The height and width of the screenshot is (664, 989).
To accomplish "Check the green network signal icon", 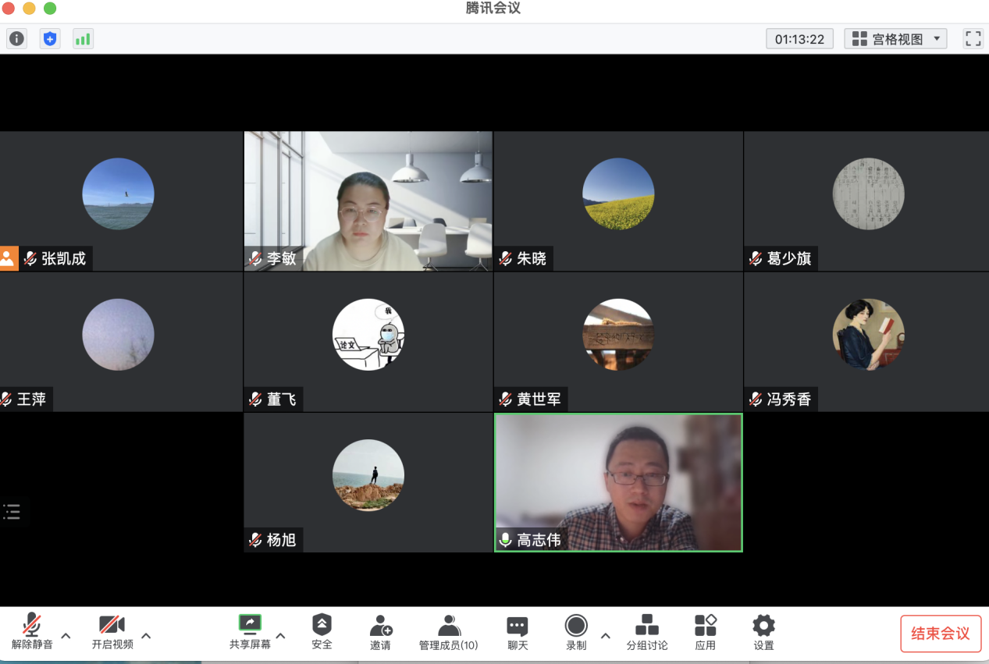I will tap(83, 38).
